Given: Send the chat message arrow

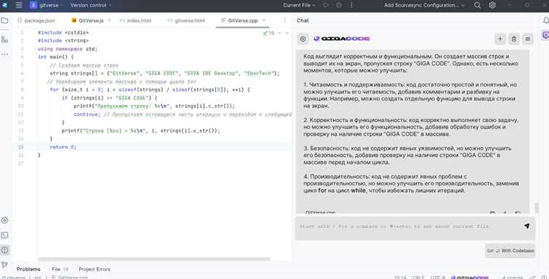Looking at the screenshot, I should 526,226.
